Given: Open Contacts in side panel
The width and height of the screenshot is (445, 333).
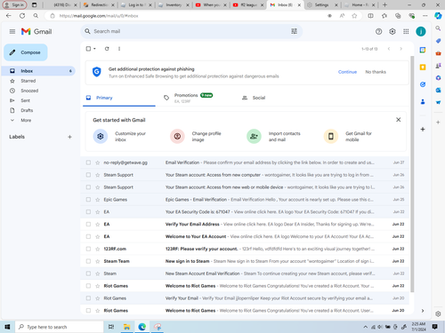Looking at the screenshot, I should click(x=423, y=102).
